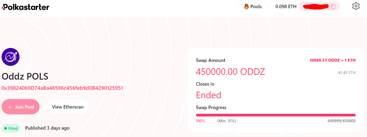Click the 41.40 ETH total value
367x137 pixels.
coord(347,73)
